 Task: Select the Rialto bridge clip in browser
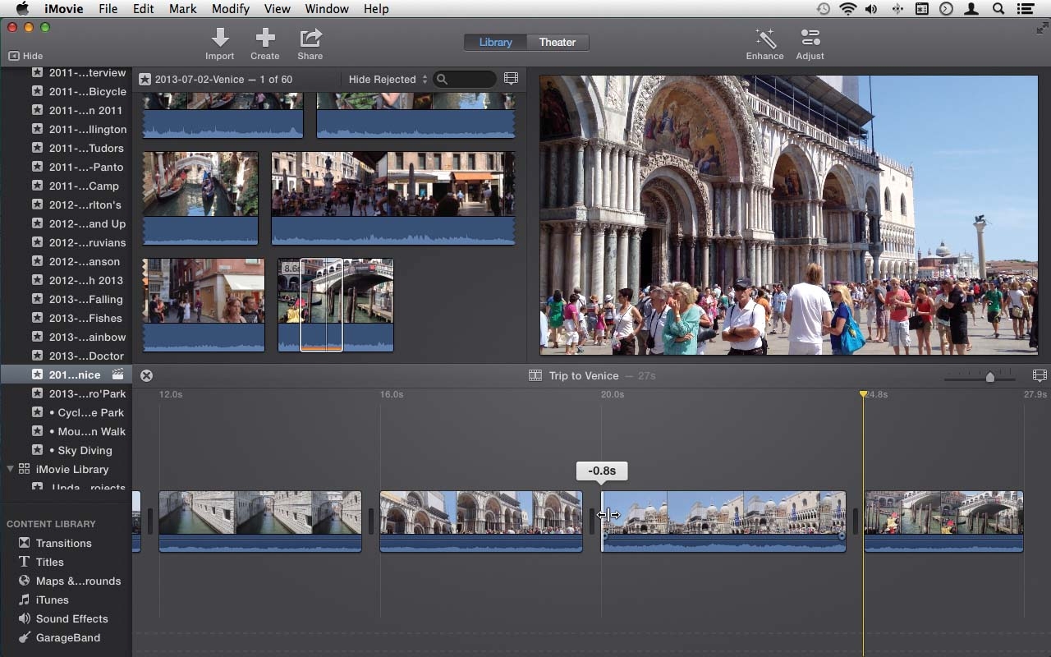(336, 305)
